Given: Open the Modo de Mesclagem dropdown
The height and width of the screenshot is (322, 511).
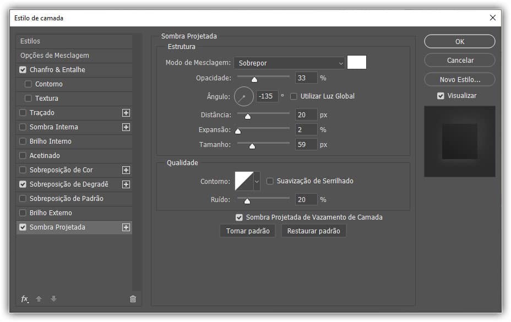Looking at the screenshot, I should (x=290, y=63).
